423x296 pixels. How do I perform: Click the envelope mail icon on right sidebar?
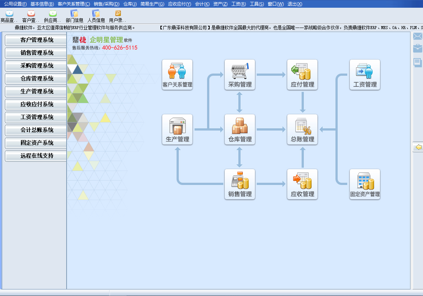(x=417, y=36)
